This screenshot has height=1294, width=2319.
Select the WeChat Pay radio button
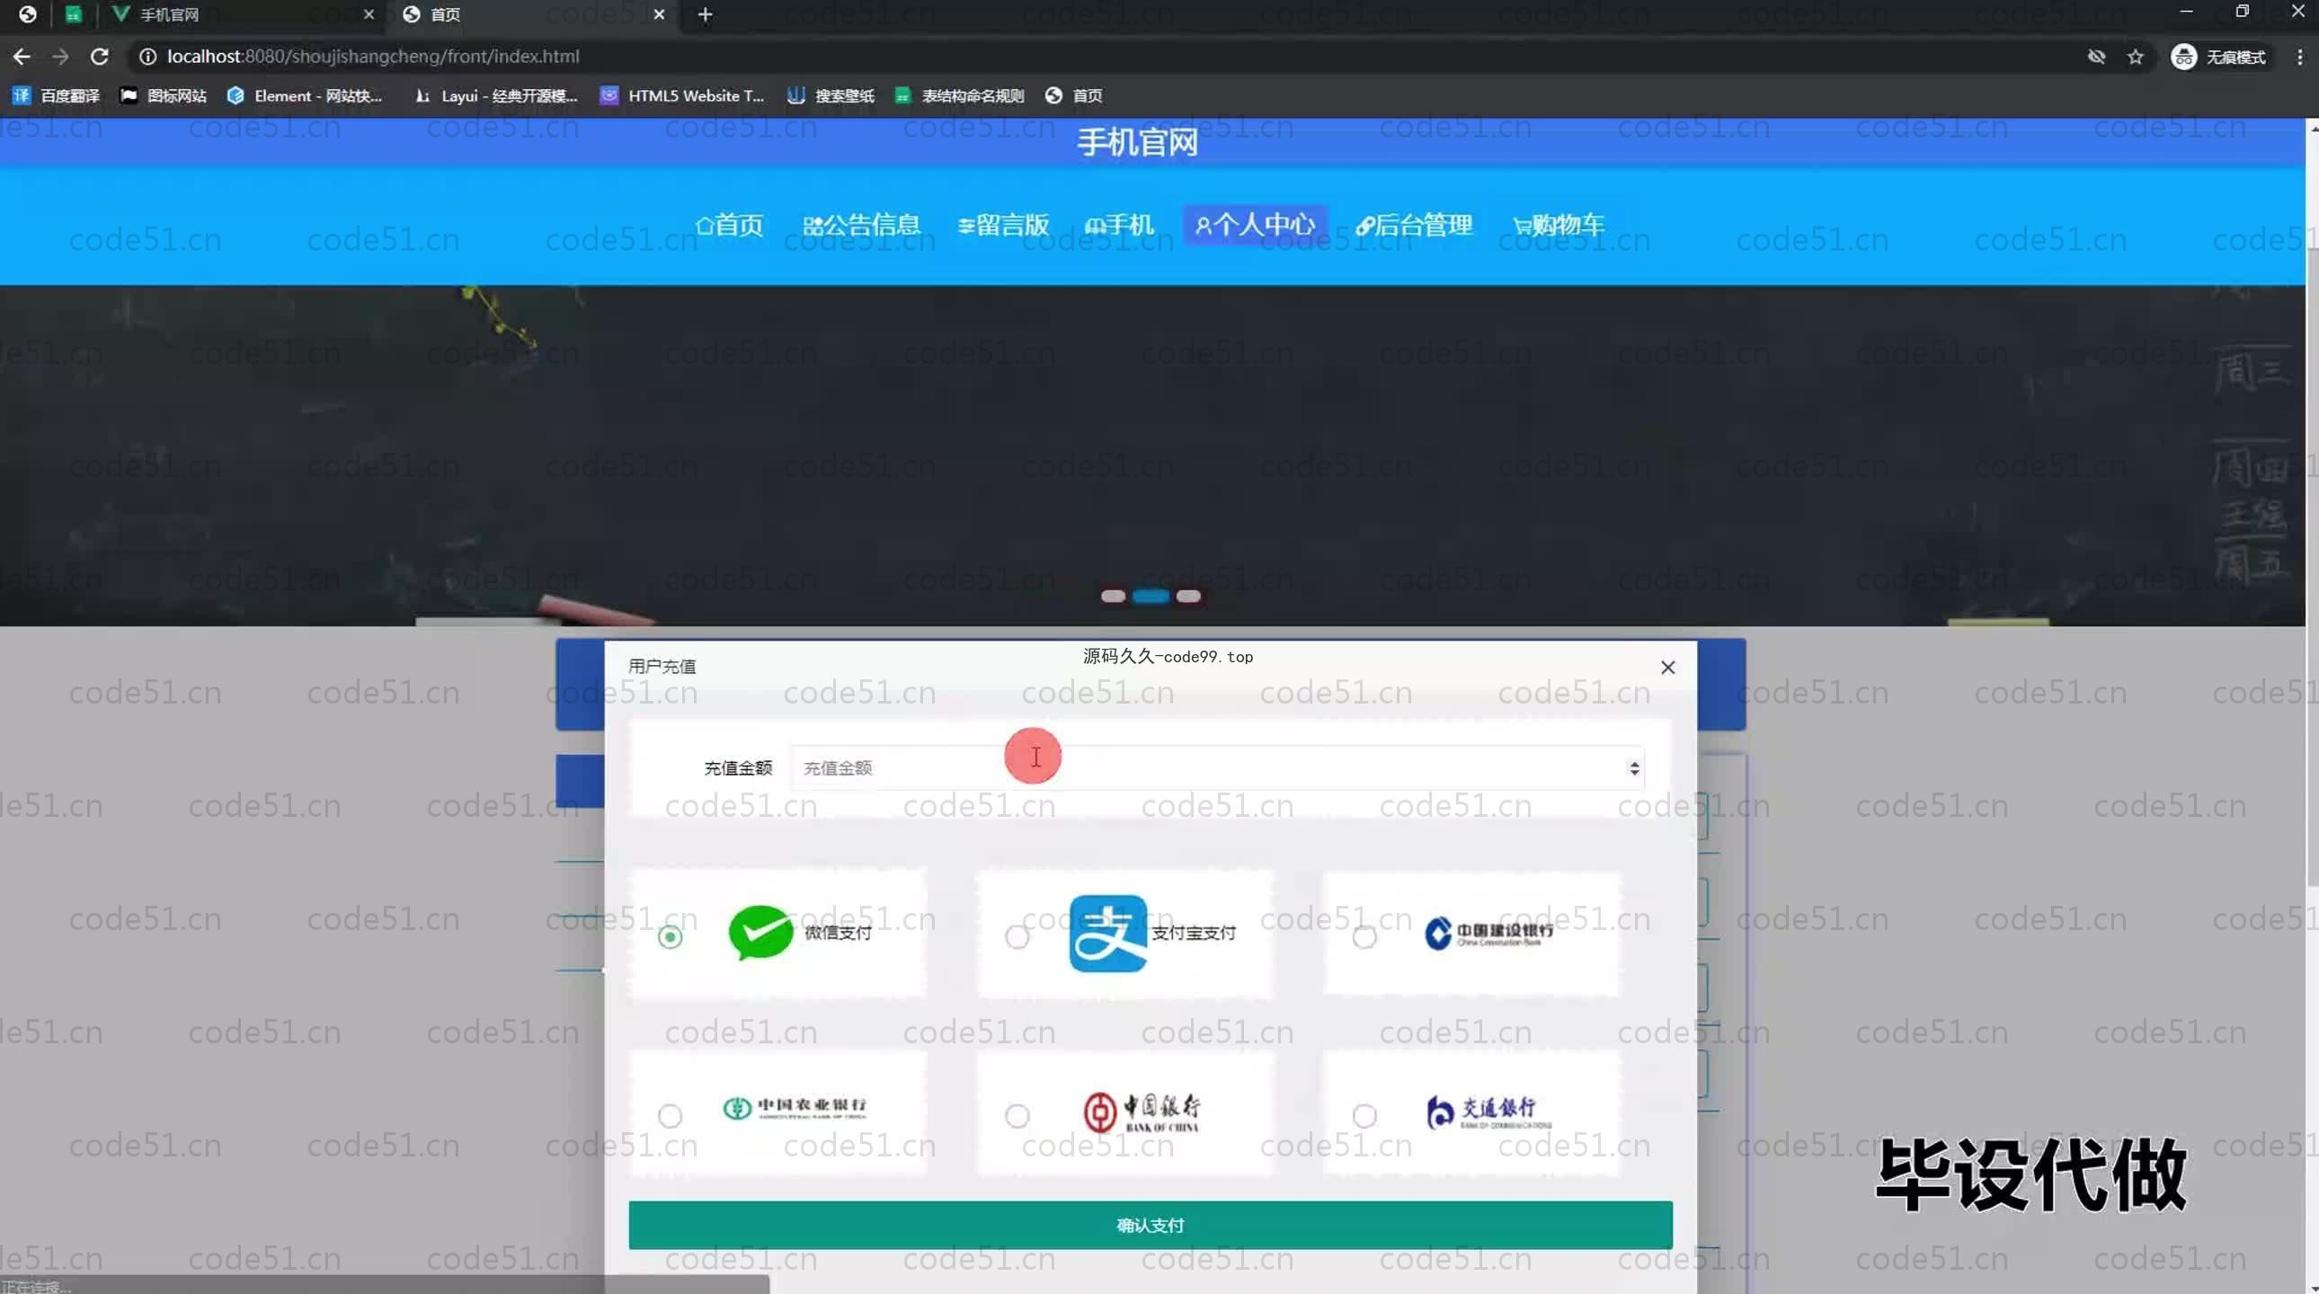click(670, 936)
